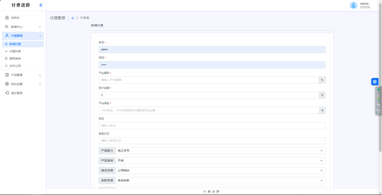The height and width of the screenshot is (195, 382).
Task: Click the 代理管理 page heading
Action: (57, 18)
